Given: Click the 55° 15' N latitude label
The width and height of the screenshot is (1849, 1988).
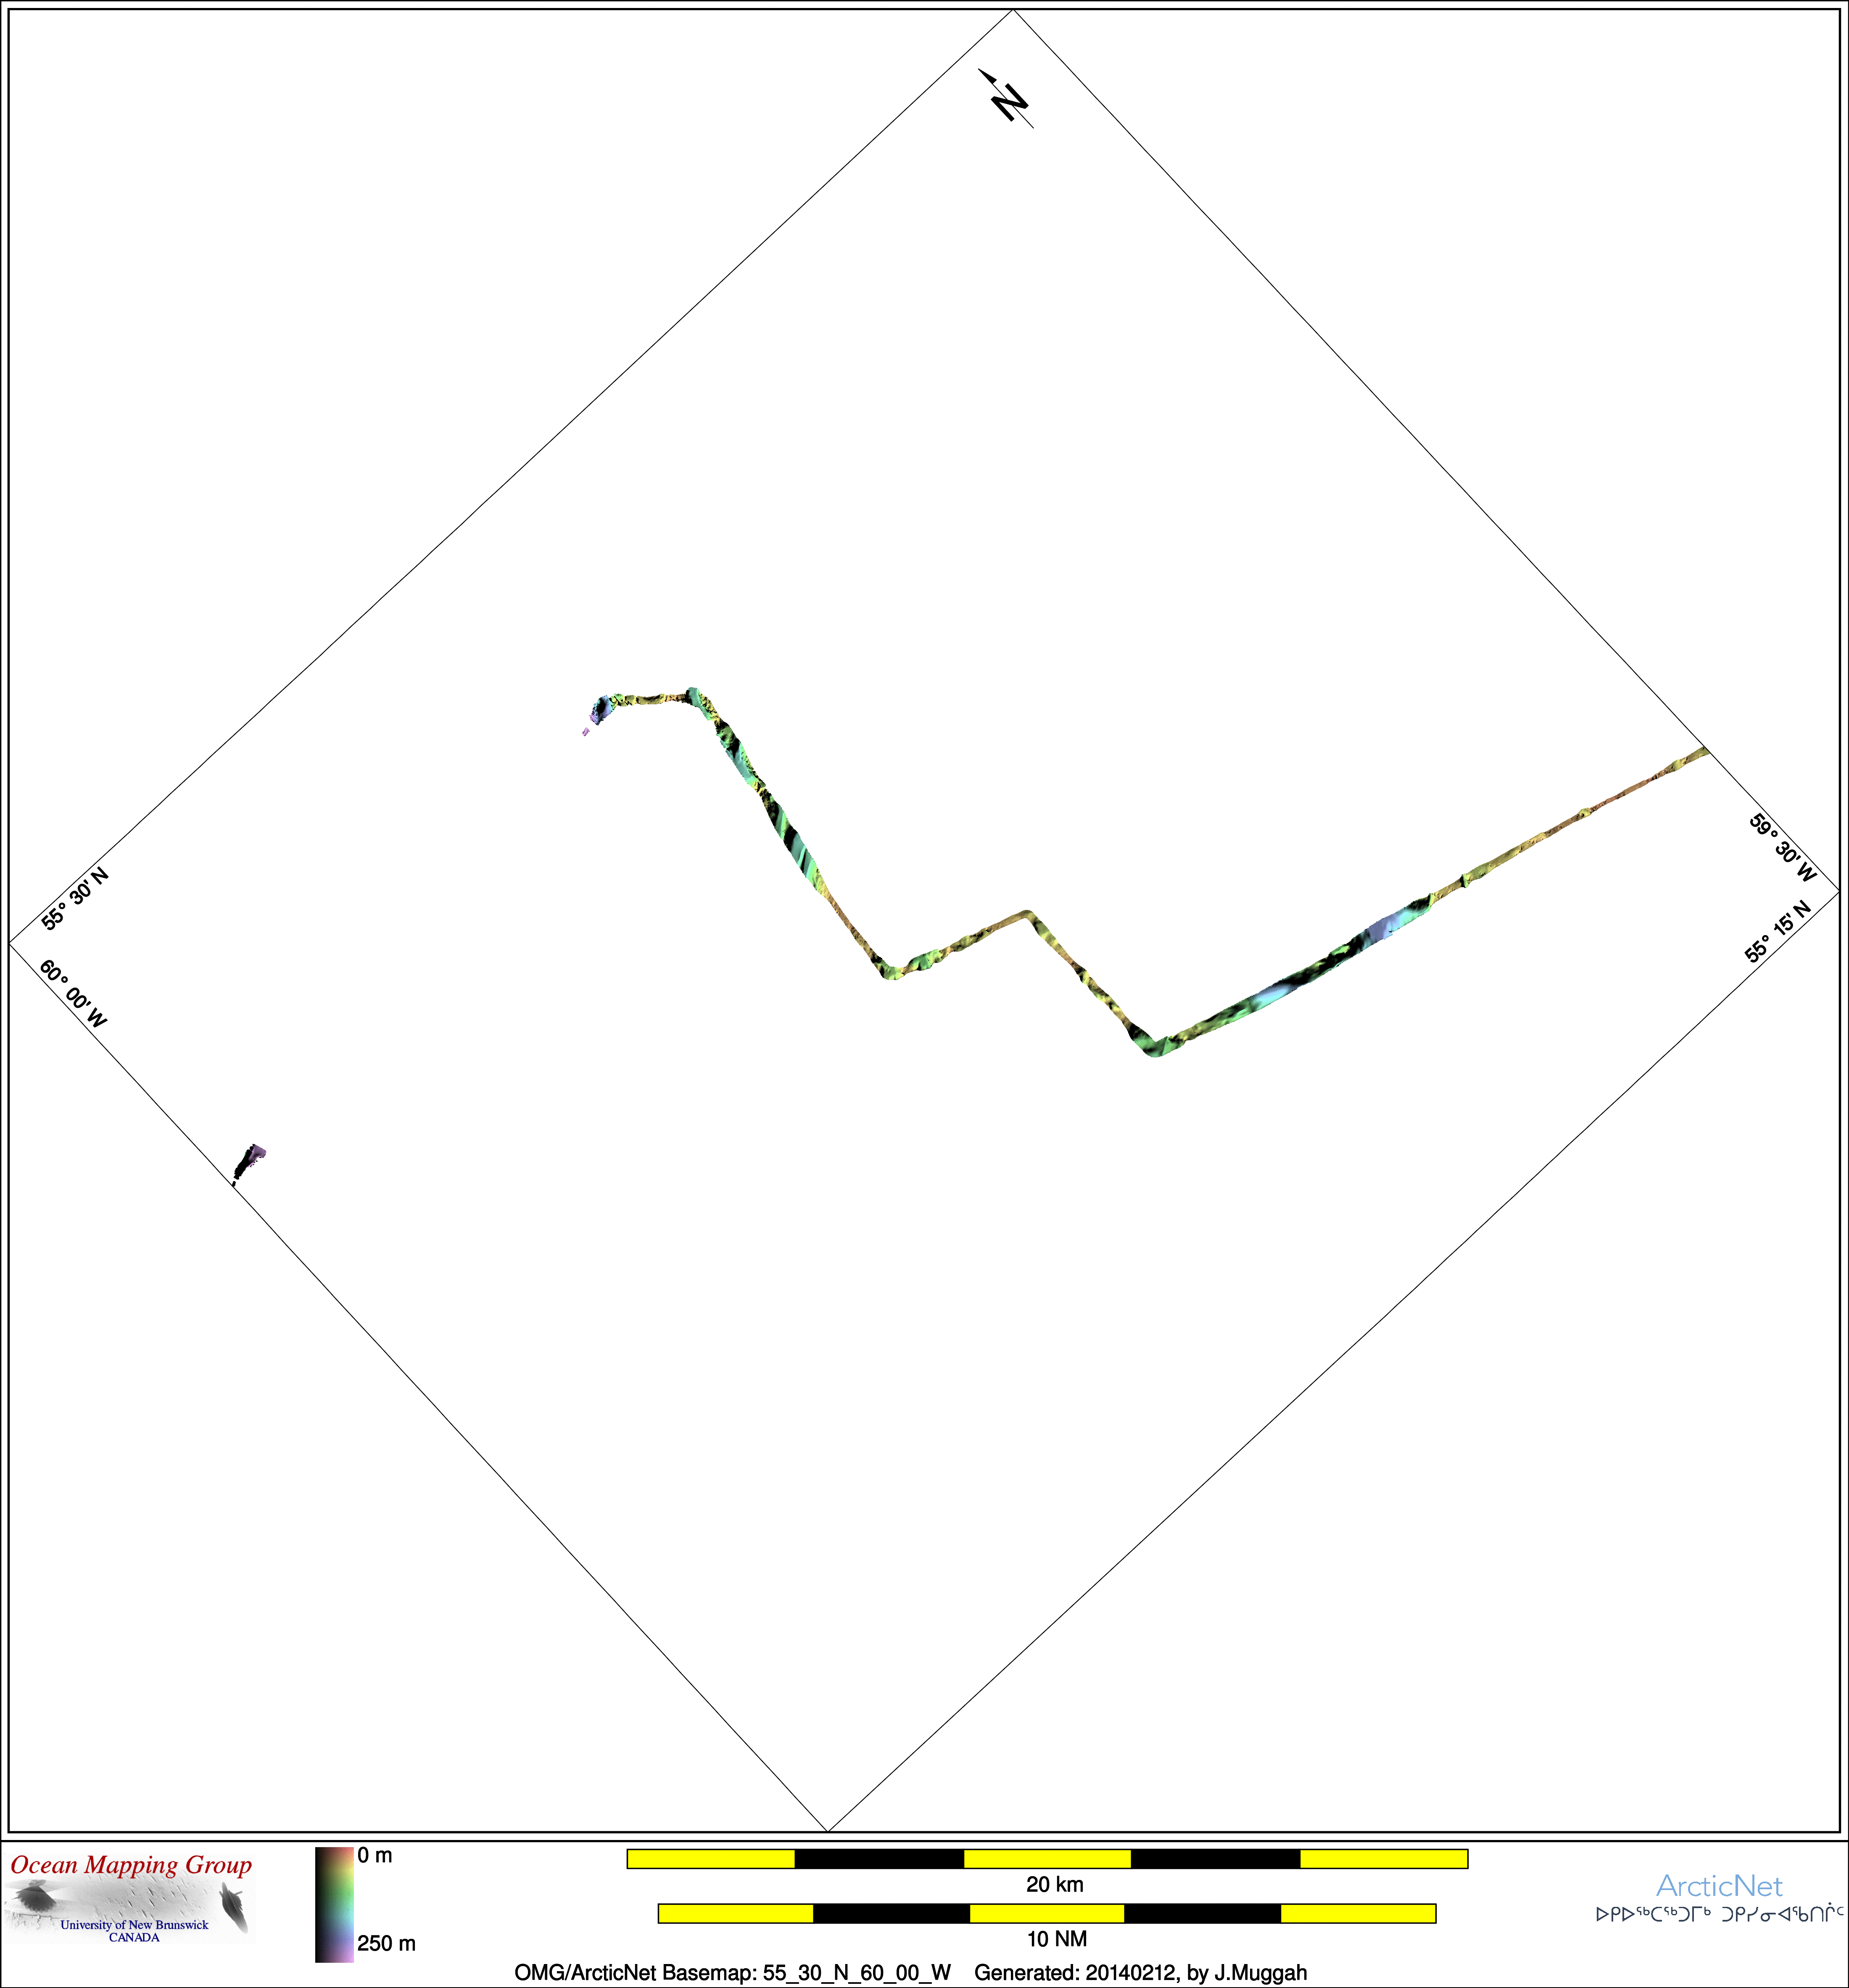Looking at the screenshot, I should click(1777, 931).
